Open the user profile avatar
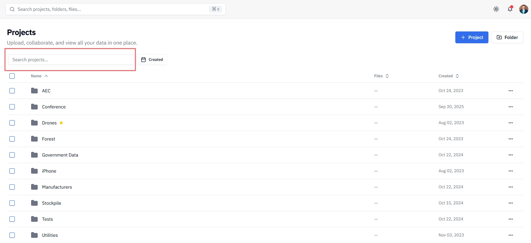The image size is (531, 243). point(523,9)
